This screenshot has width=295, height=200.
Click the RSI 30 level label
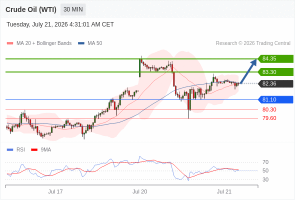click(x=265, y=179)
